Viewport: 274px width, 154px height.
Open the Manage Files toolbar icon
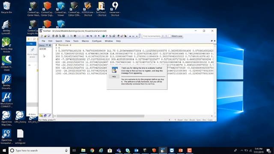(x=53, y=36)
